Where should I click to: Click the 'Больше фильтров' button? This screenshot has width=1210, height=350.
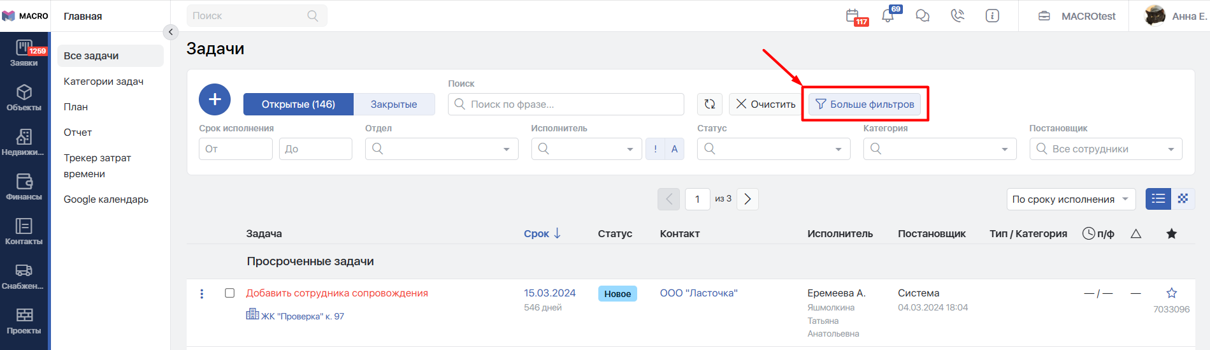pyautogui.click(x=865, y=105)
